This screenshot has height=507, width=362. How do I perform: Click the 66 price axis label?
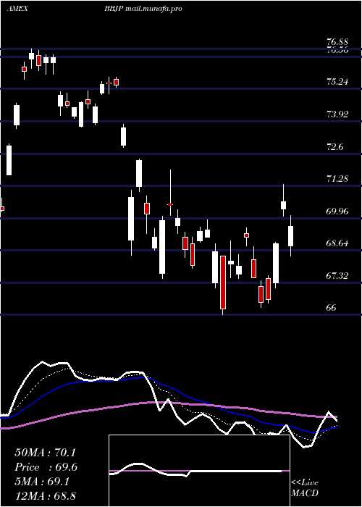332,308
